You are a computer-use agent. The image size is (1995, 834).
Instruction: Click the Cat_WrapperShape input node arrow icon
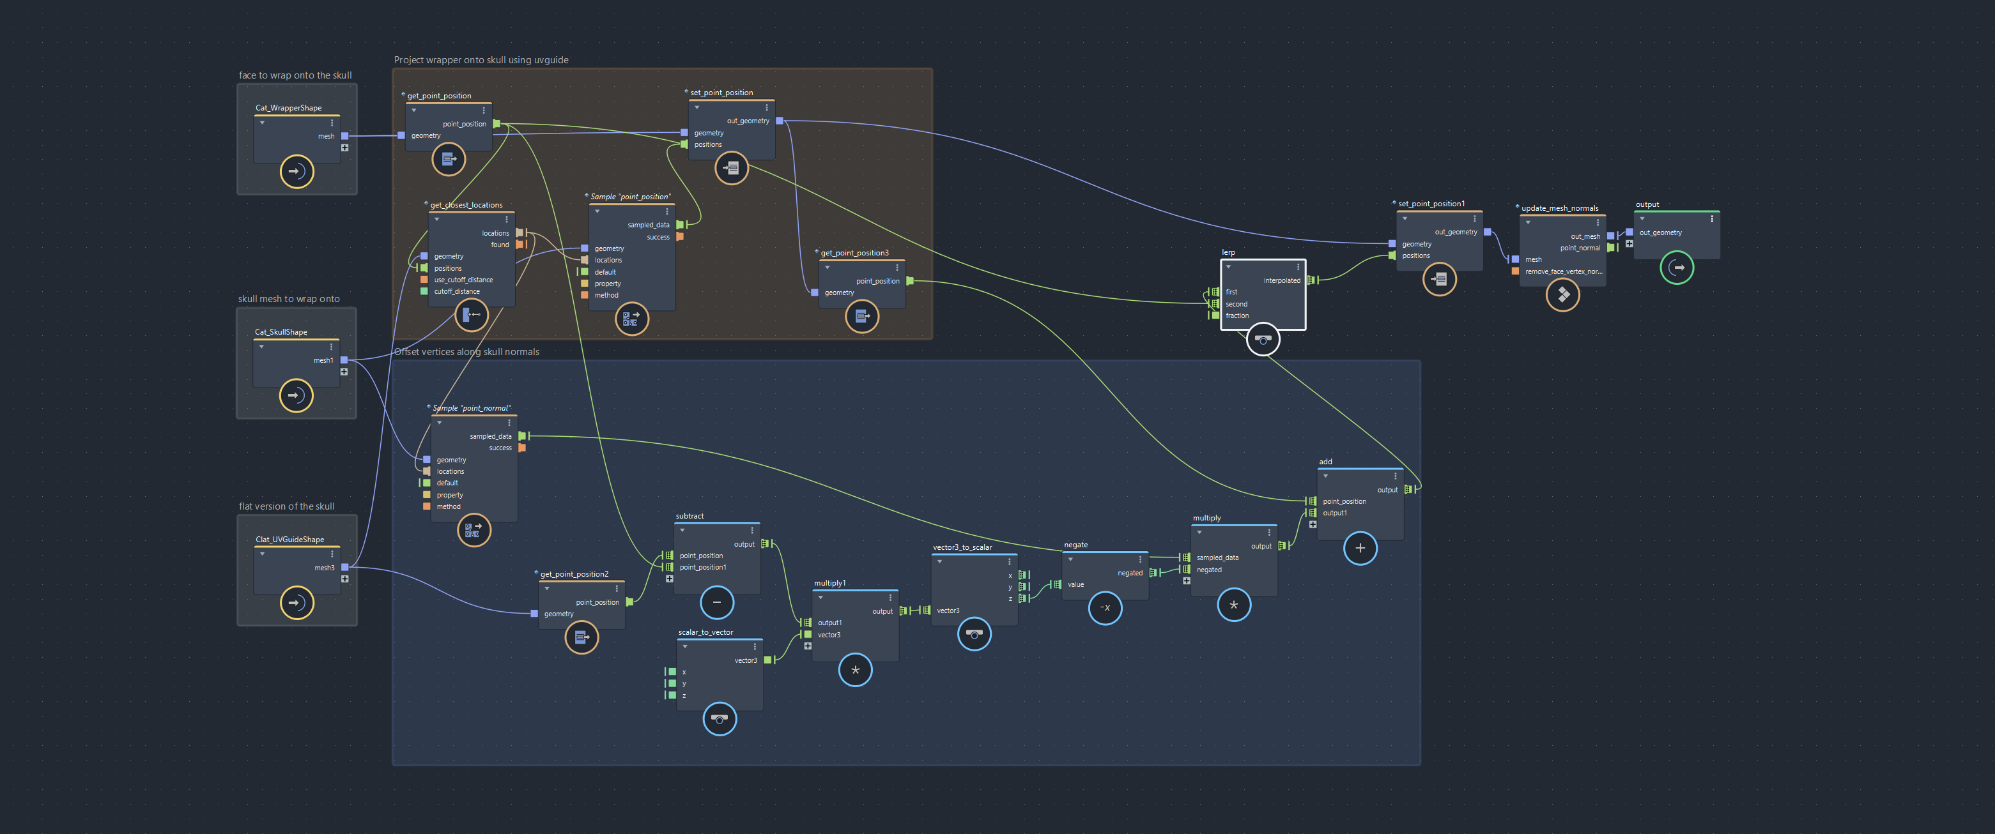point(297,171)
